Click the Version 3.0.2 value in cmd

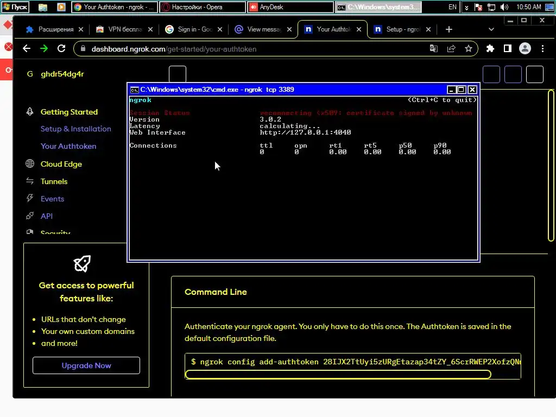(270, 119)
